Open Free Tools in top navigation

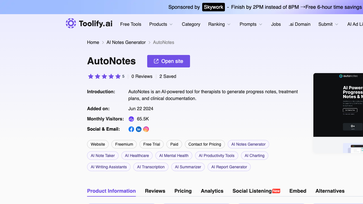[131, 24]
